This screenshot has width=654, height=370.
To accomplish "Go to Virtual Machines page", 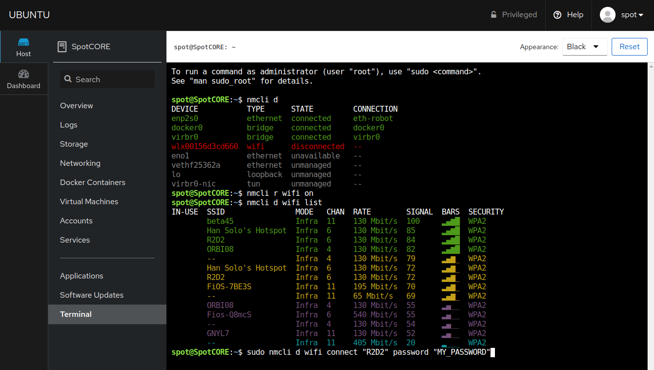I will pyautogui.click(x=89, y=201).
